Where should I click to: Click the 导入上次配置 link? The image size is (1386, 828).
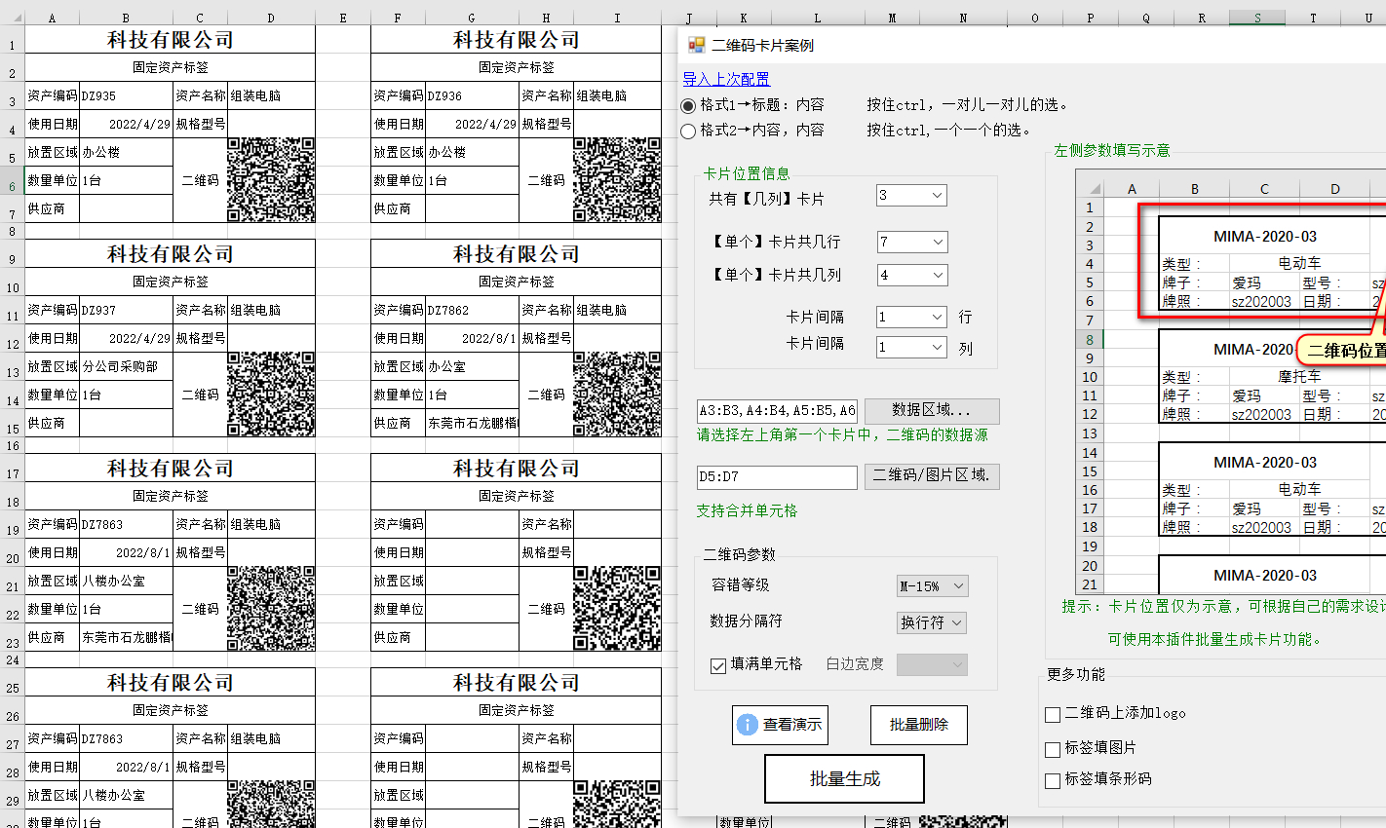(726, 79)
